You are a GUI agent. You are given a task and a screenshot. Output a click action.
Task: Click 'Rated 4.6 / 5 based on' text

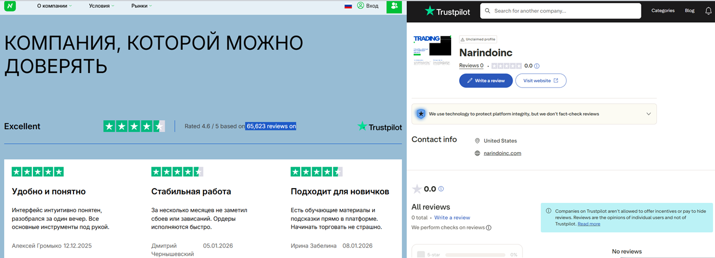pyautogui.click(x=215, y=127)
